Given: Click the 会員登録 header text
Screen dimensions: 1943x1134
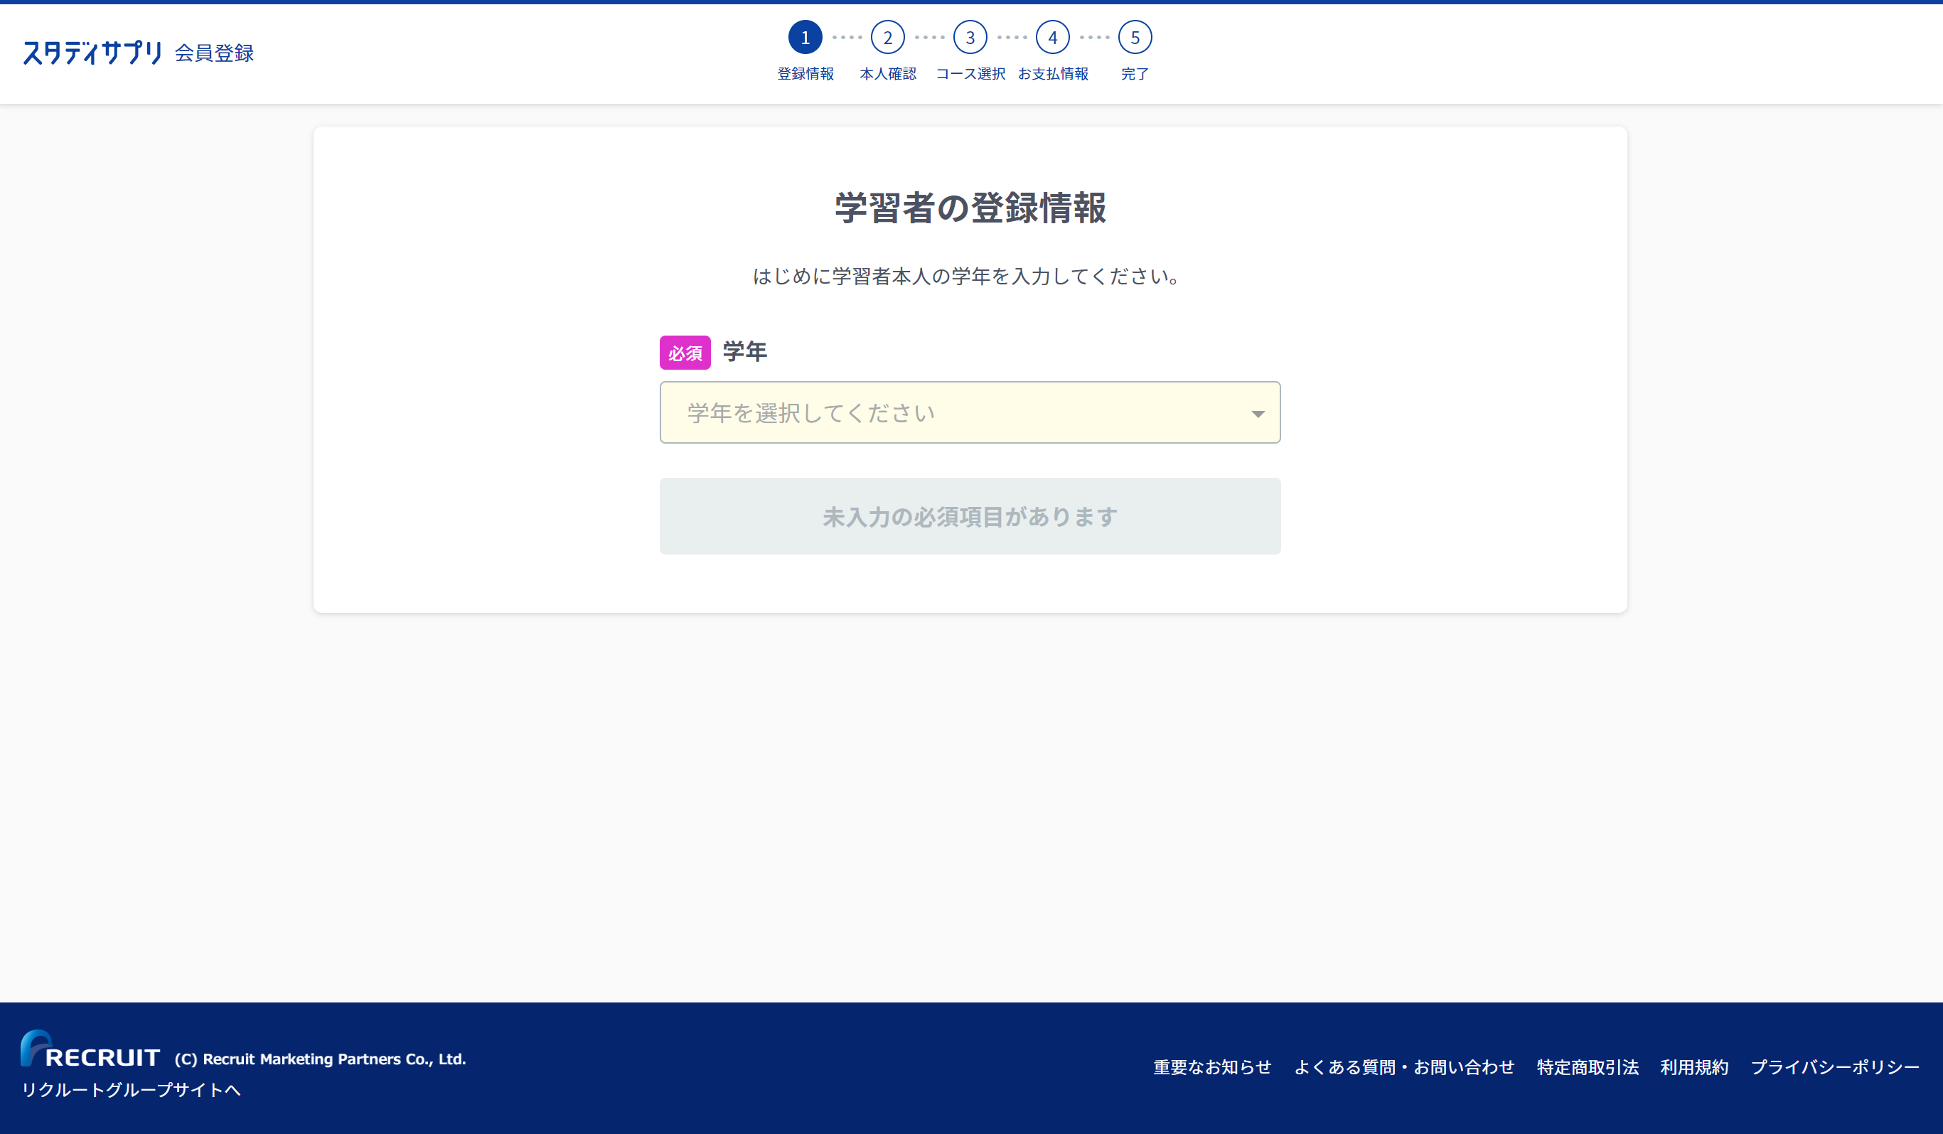Looking at the screenshot, I should 214,53.
